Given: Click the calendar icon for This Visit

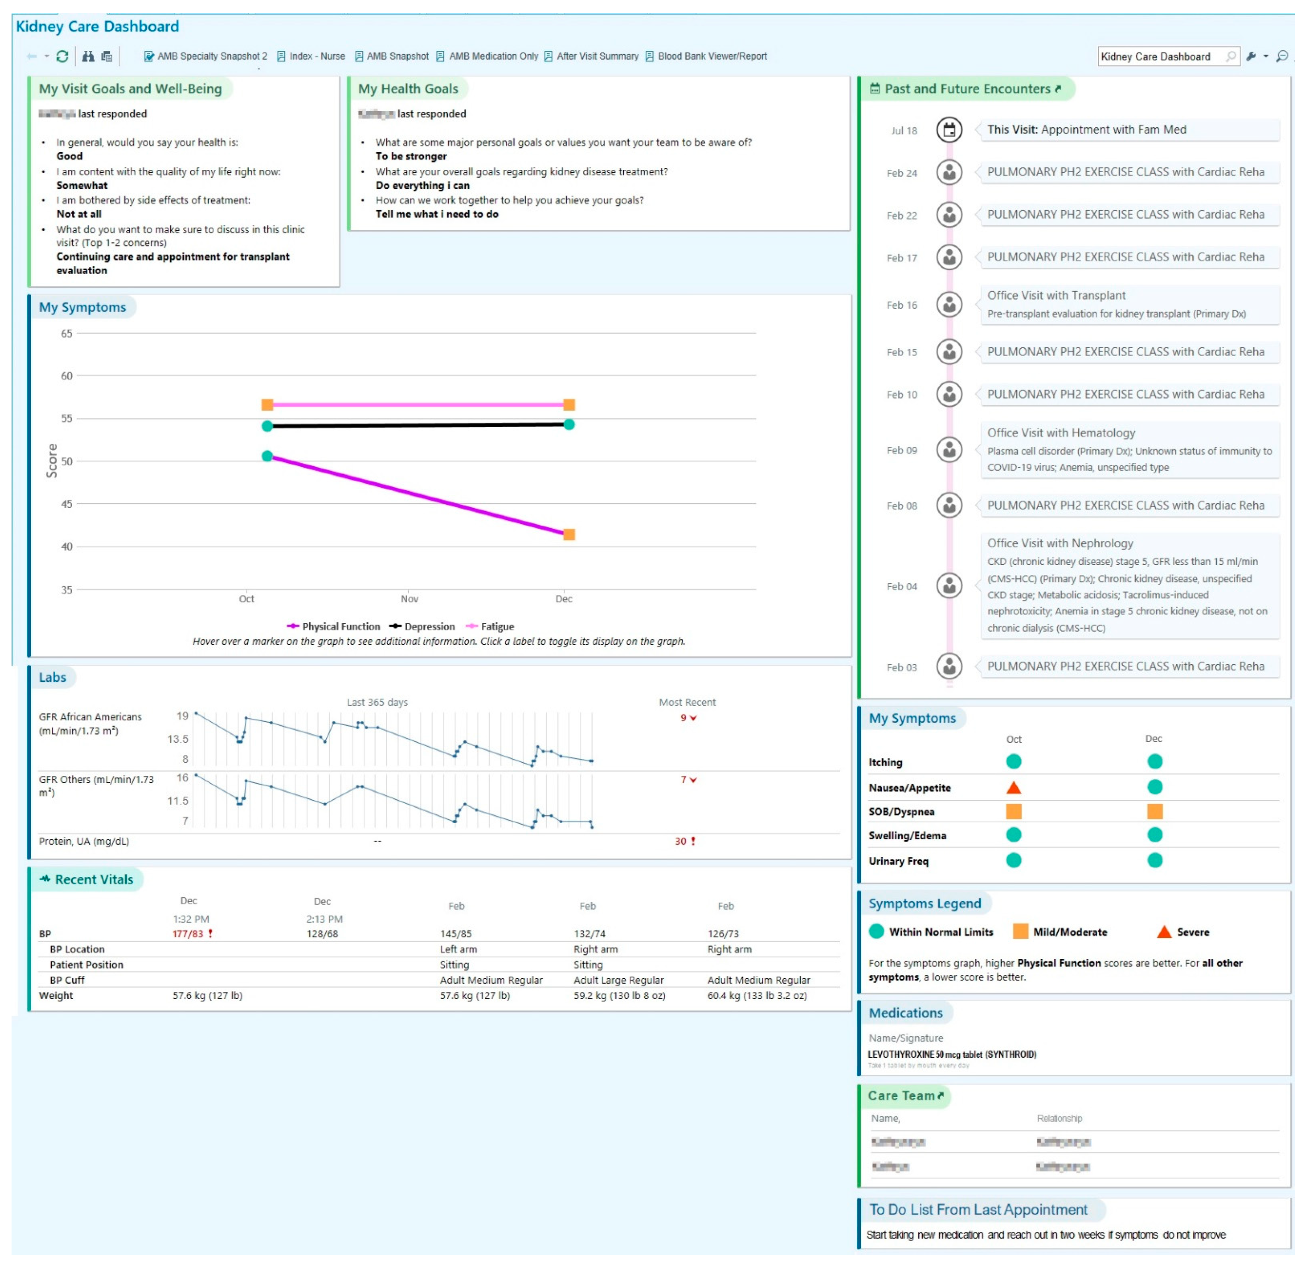Looking at the screenshot, I should (949, 130).
